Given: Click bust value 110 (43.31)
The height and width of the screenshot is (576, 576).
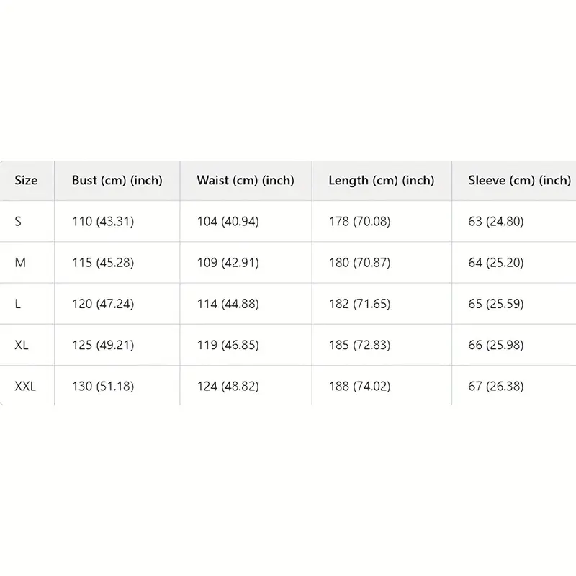Looking at the screenshot, I should 103,222.
